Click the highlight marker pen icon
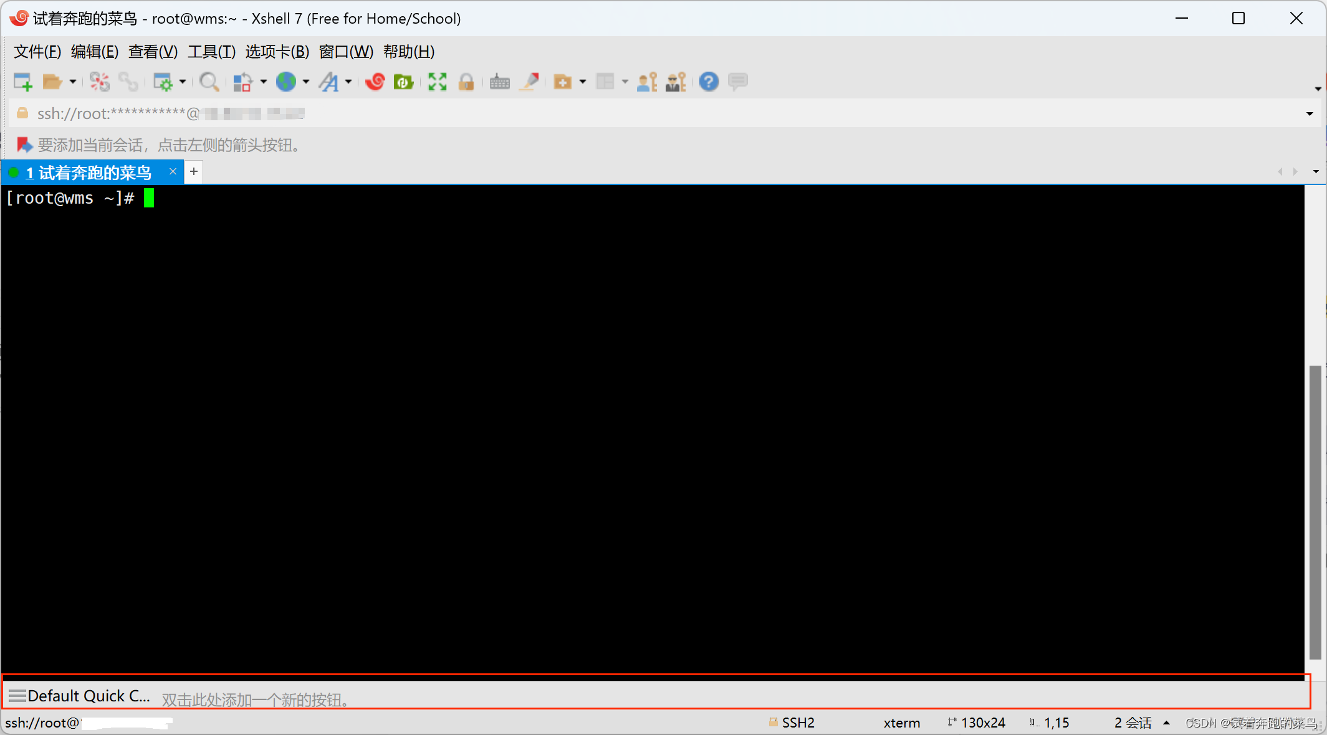Screen dimensions: 1327x735 tap(530, 82)
